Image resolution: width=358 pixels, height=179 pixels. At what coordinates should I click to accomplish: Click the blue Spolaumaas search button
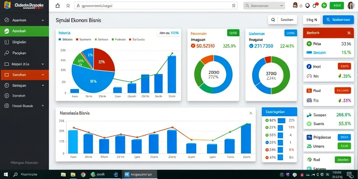coord(338,20)
